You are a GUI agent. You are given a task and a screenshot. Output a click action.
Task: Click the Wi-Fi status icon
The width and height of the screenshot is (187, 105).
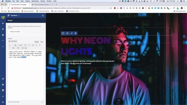click(x=157, y=1)
